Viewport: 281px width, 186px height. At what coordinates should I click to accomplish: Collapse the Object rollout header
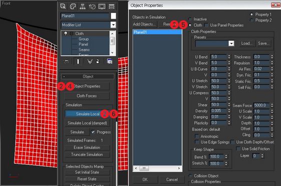(88, 76)
